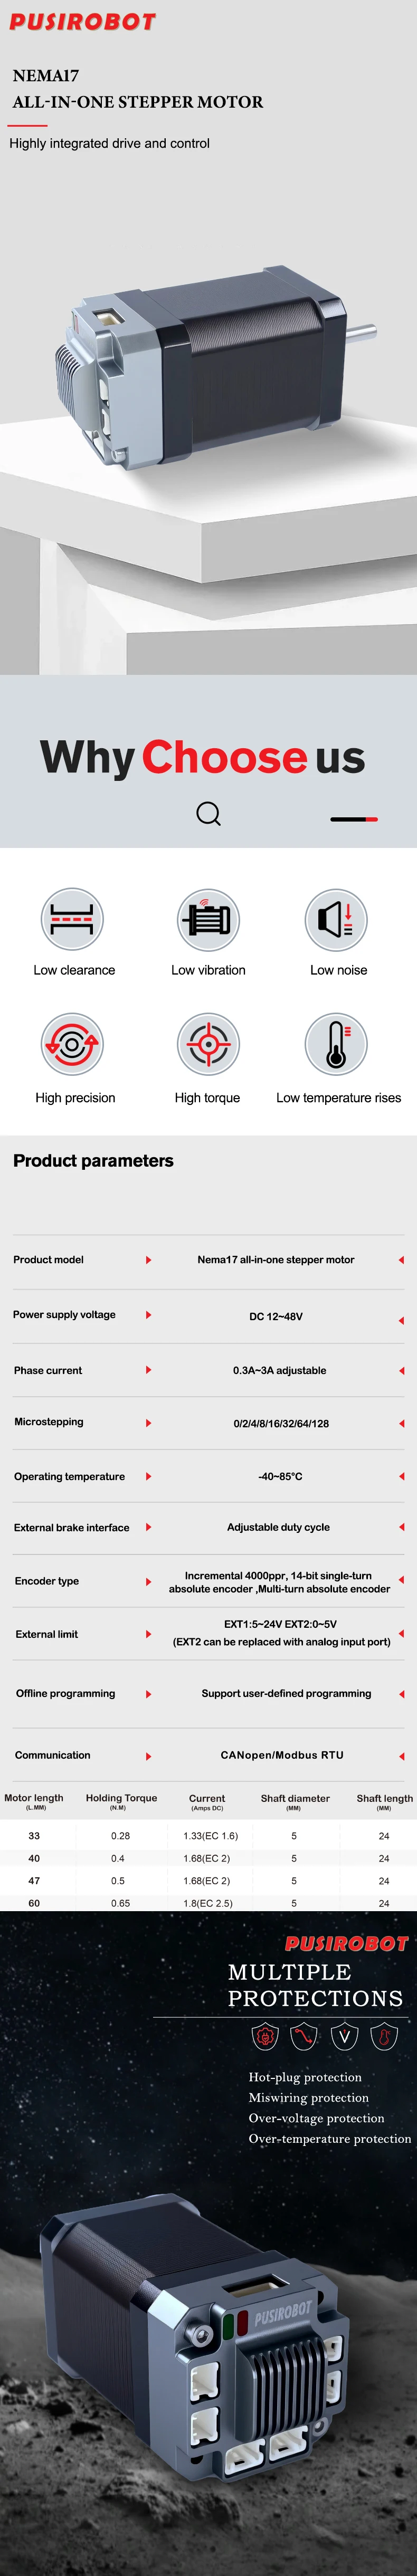Click the red arrow beside Product model
The width and height of the screenshot is (417, 2576).
[x=148, y=1260]
